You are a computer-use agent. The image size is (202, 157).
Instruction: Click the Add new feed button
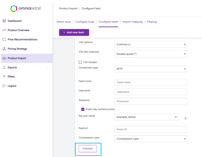click(74, 32)
